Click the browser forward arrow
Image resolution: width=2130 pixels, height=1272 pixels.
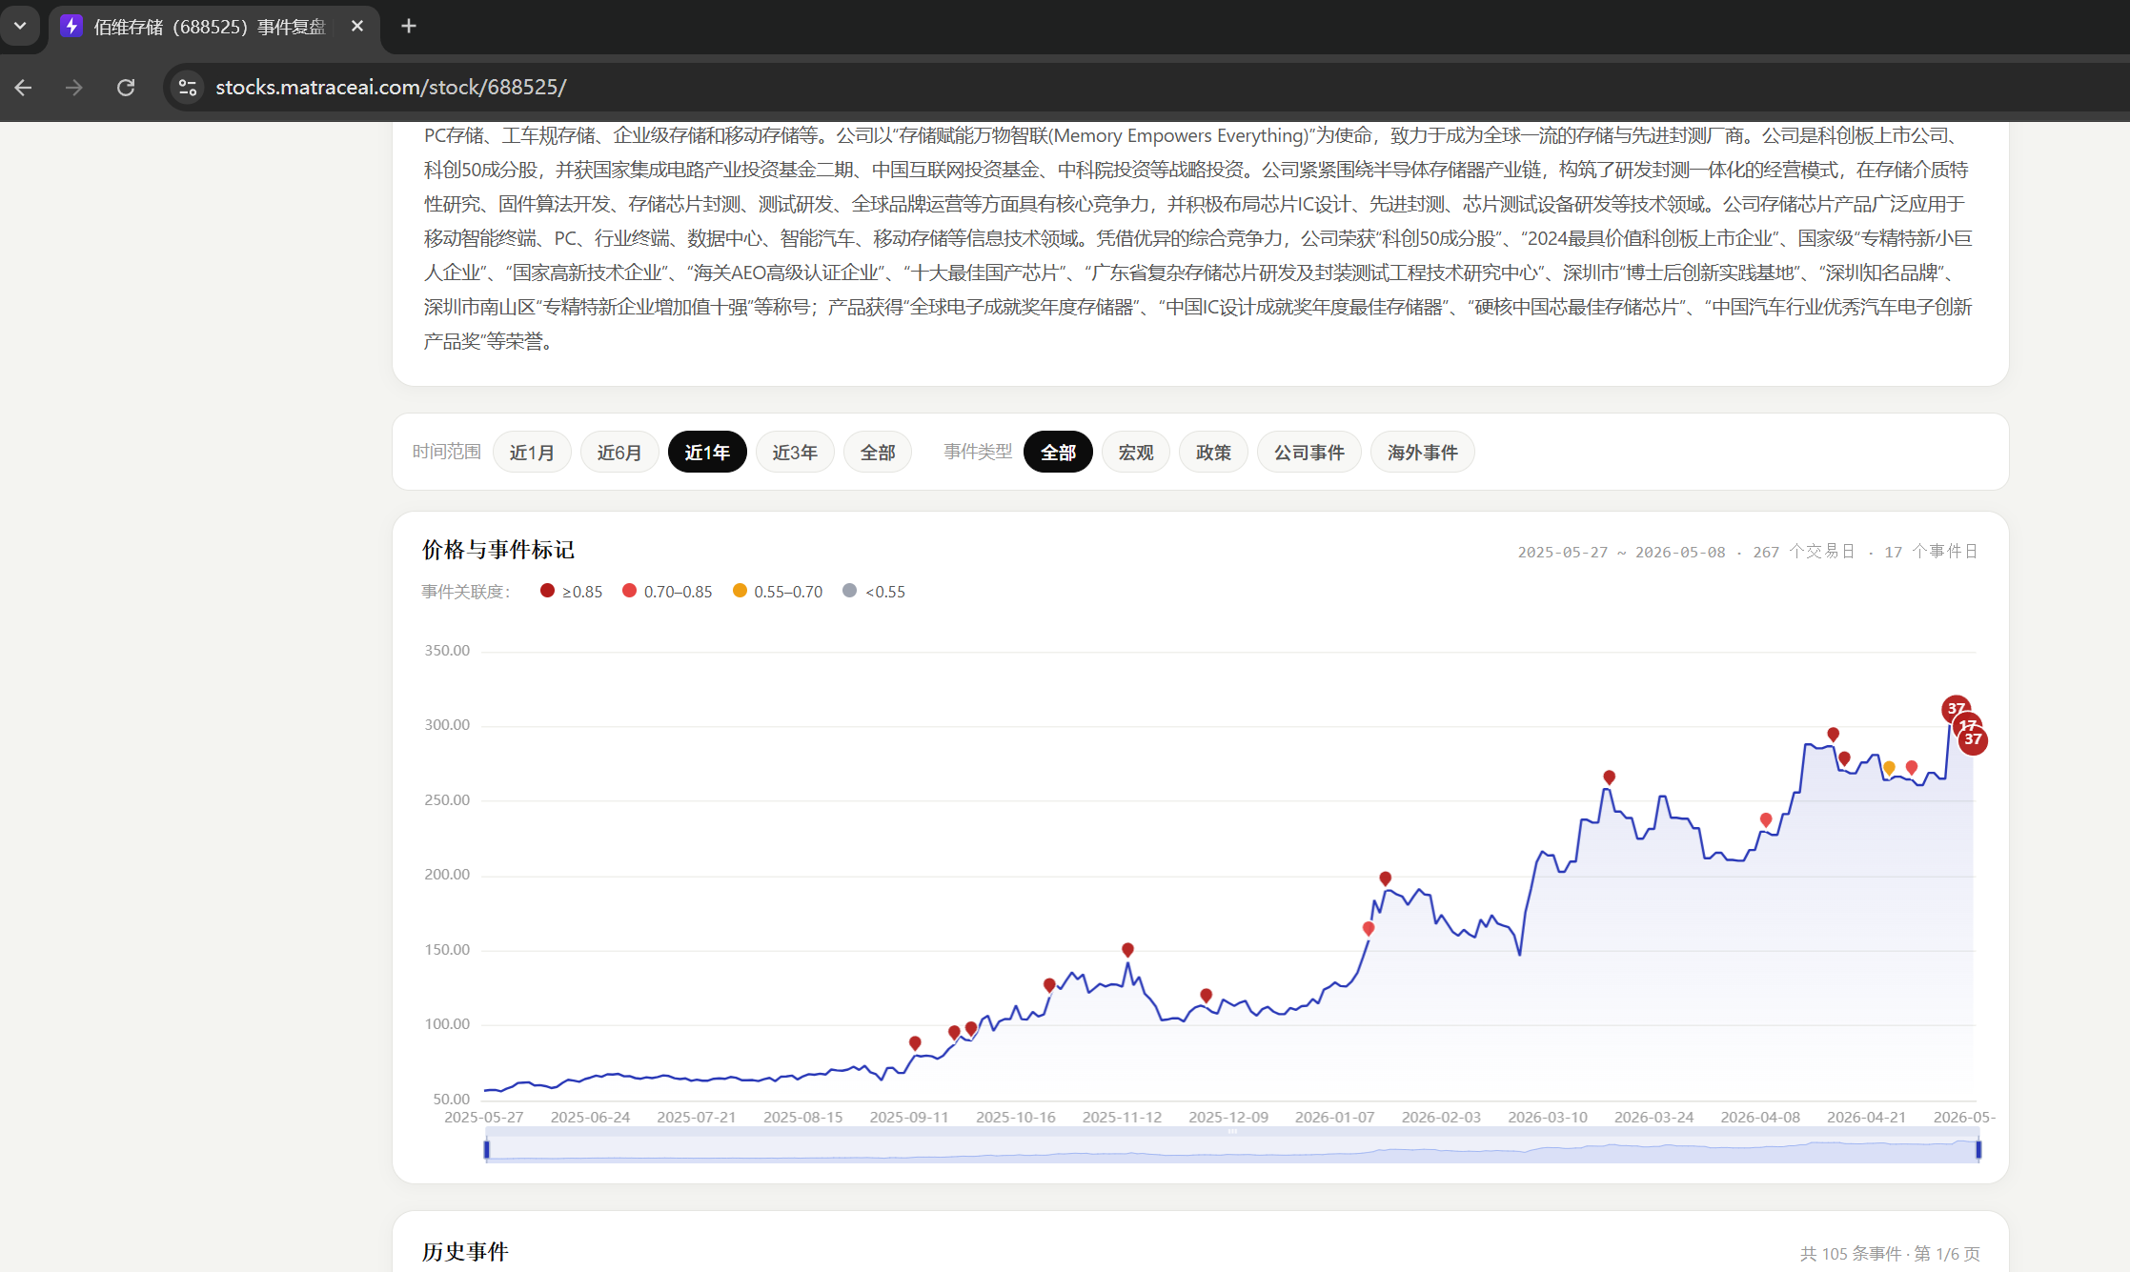pos(73,88)
